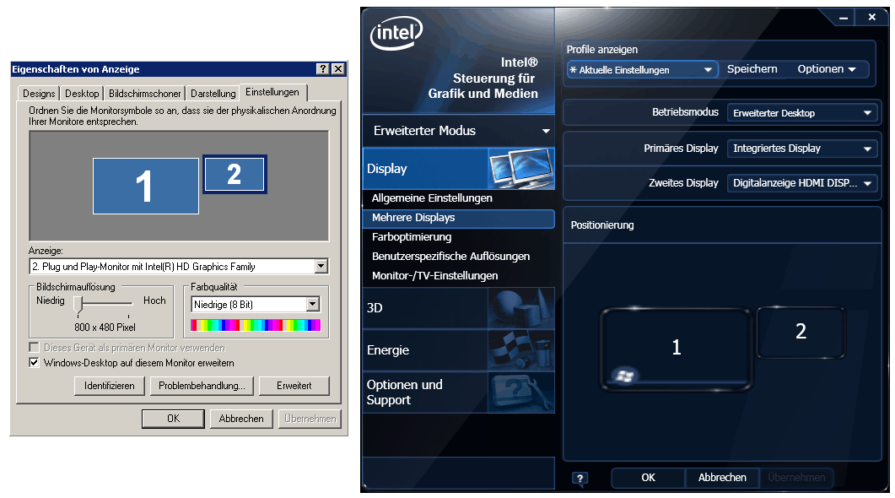Select the Einstellungen tab
Image resolution: width=895 pixels, height=498 pixels.
pyautogui.click(x=272, y=92)
